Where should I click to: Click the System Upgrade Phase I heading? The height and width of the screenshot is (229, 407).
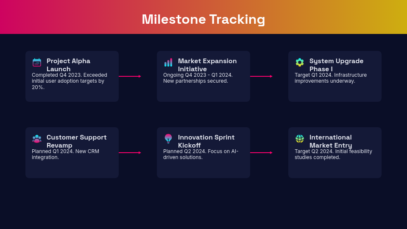pos(336,65)
